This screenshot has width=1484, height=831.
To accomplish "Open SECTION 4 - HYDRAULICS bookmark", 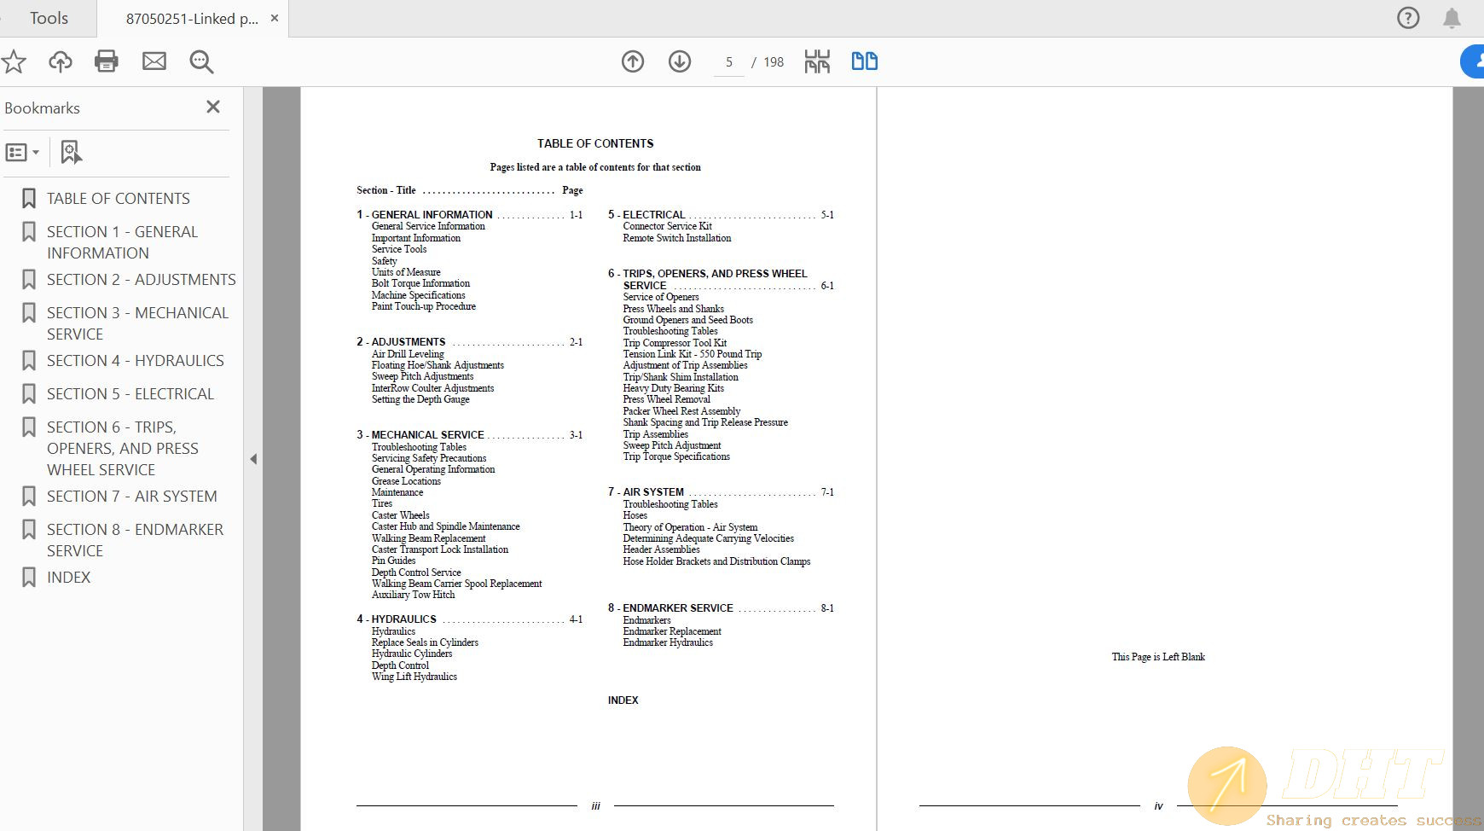I will 135,361.
